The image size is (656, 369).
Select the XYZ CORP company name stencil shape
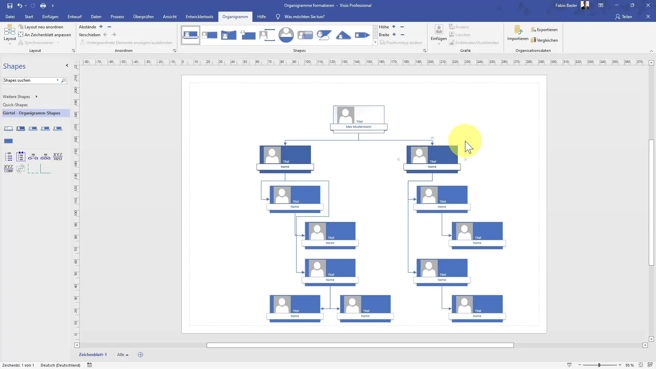pyautogui.click(x=9, y=168)
